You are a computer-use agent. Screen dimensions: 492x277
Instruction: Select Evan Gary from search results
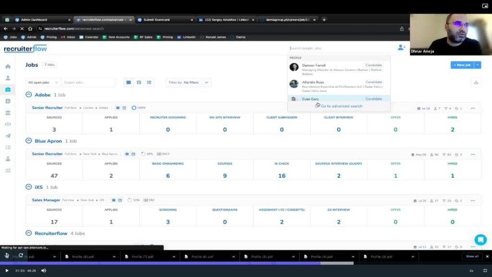339,99
